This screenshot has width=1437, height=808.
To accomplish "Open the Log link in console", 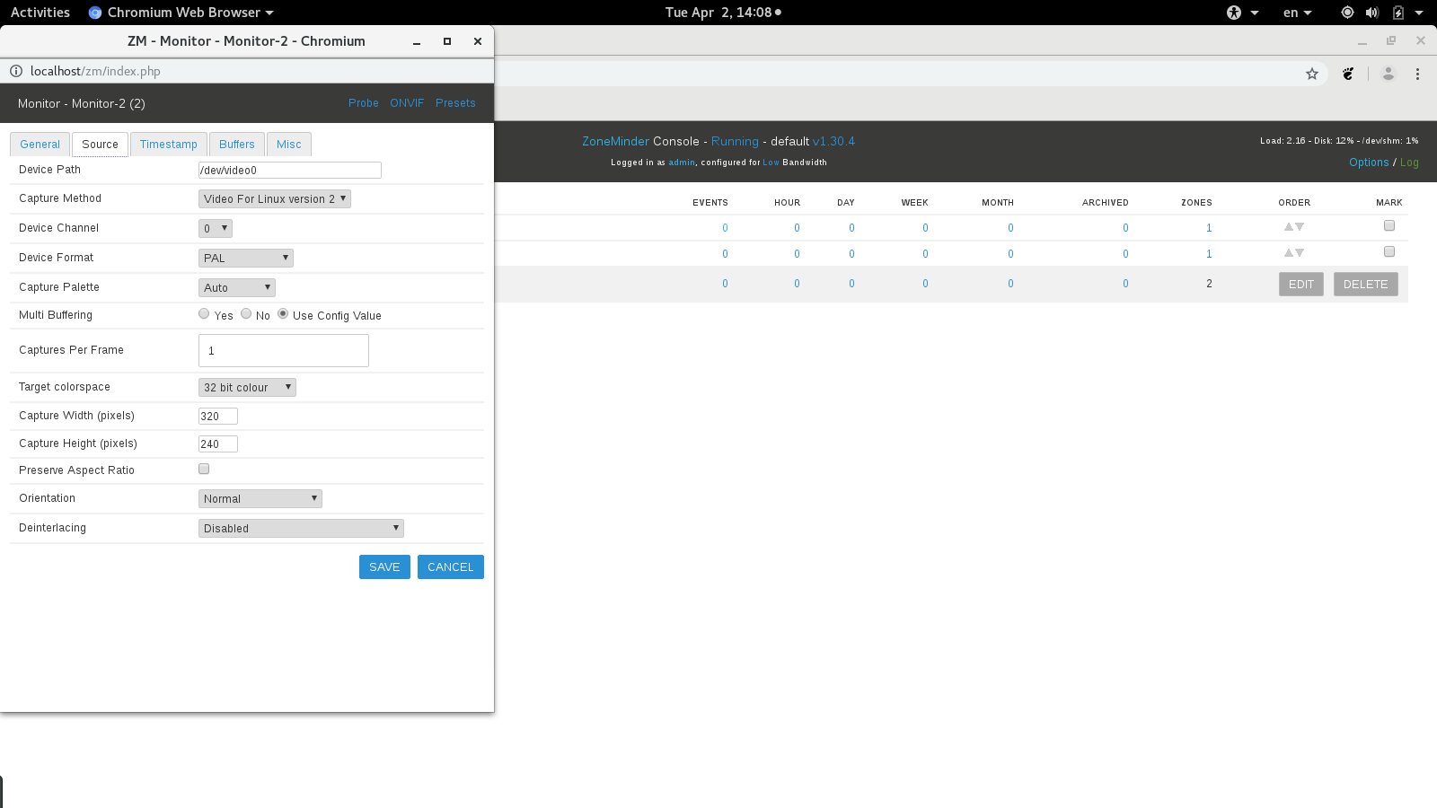I will click(1409, 162).
